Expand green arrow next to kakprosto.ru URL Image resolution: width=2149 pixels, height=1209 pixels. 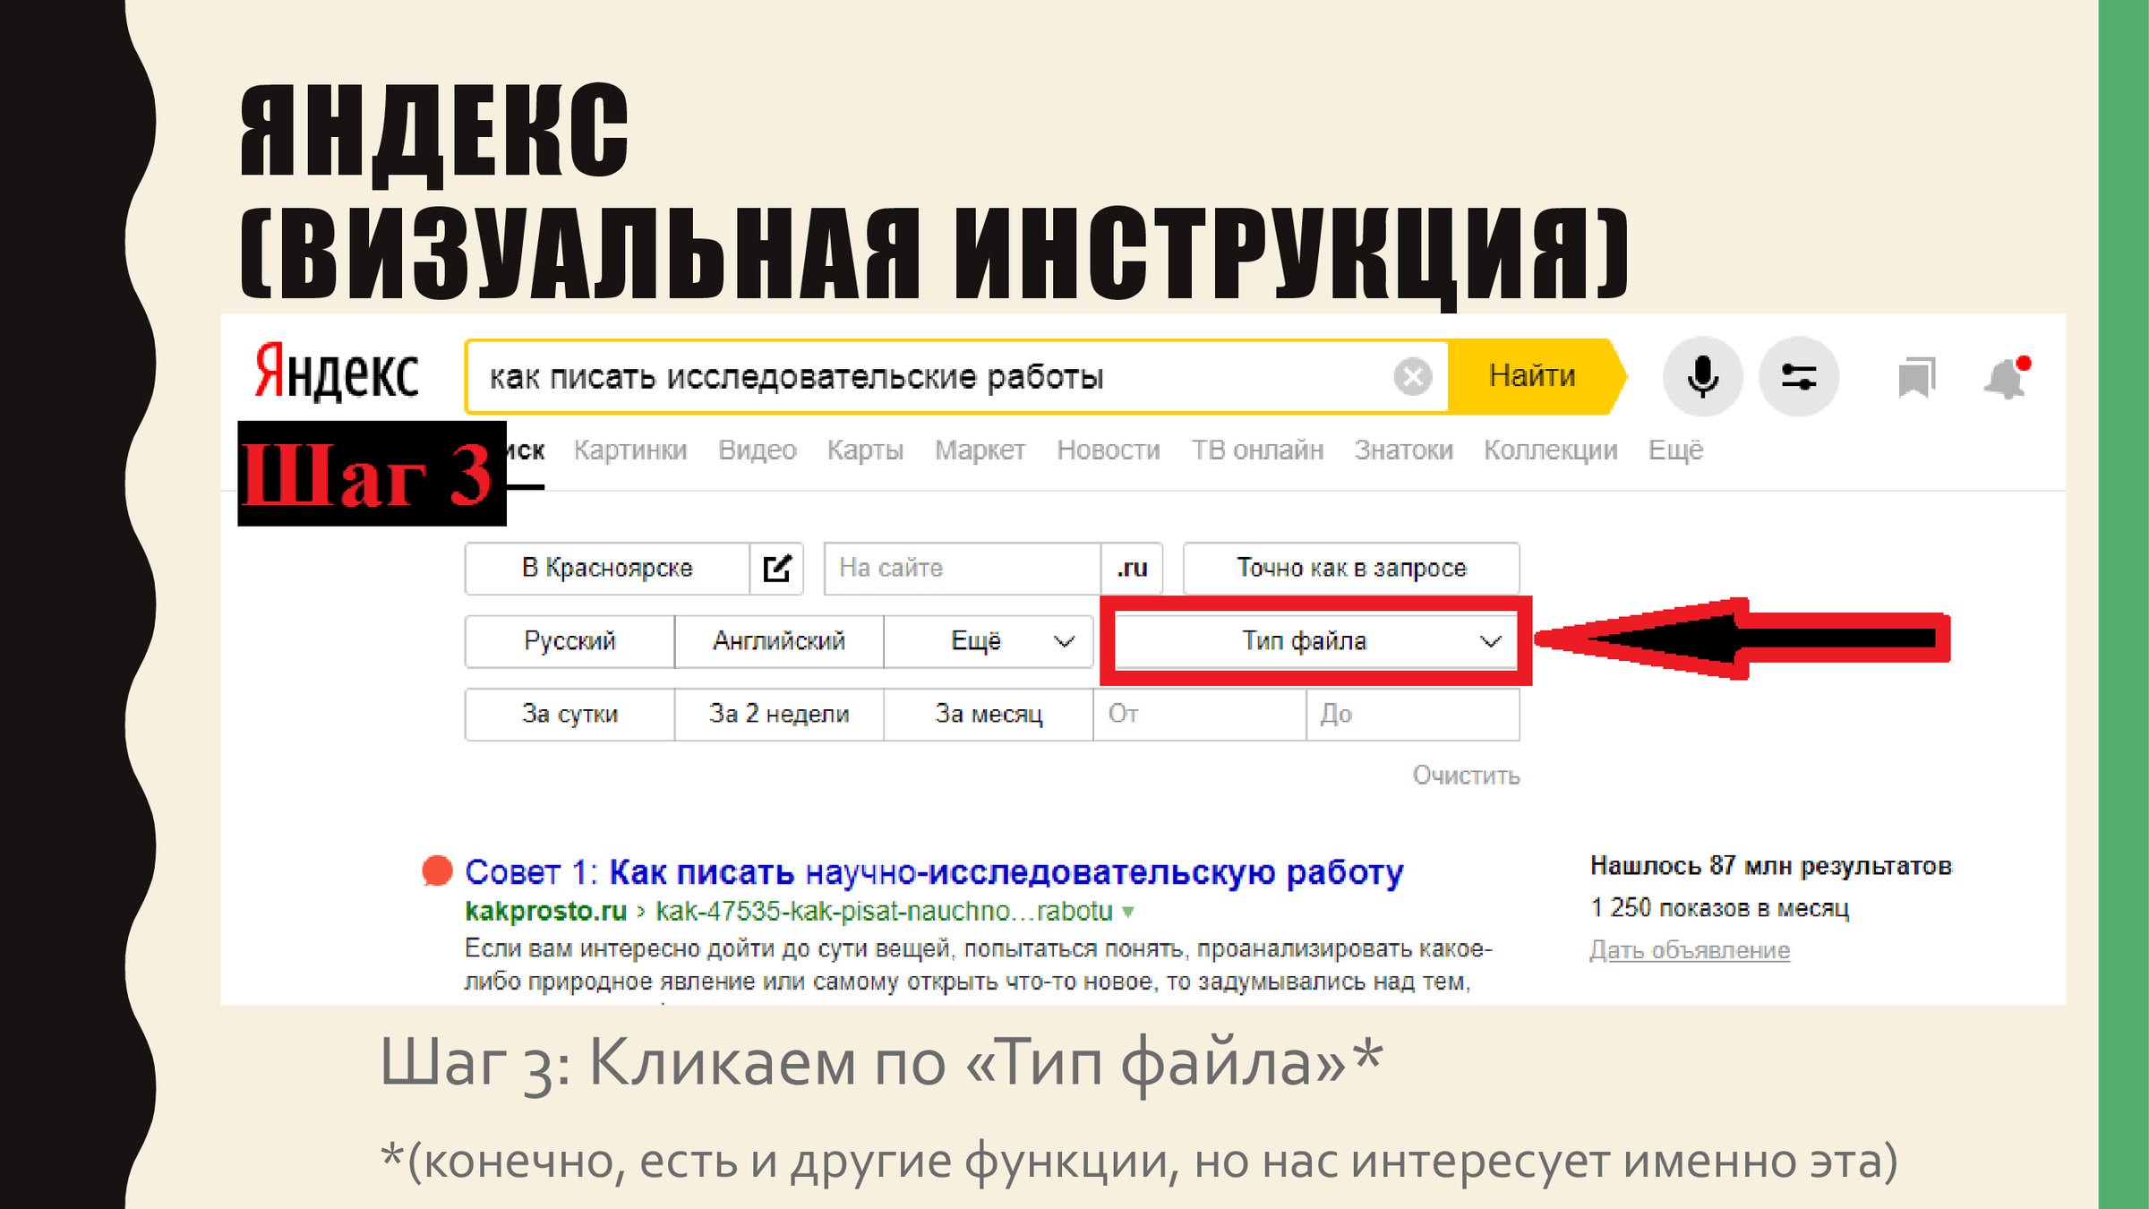pos(1128,912)
